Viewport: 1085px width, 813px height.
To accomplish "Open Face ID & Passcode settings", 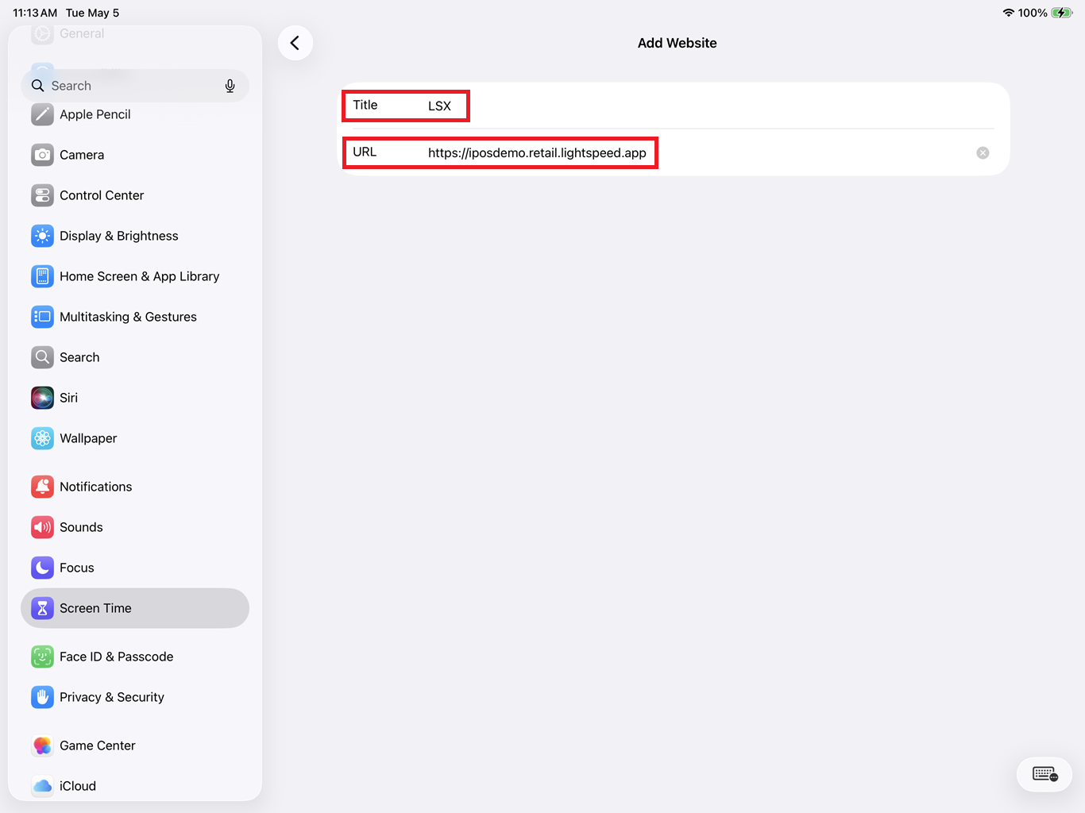I will tap(135, 657).
